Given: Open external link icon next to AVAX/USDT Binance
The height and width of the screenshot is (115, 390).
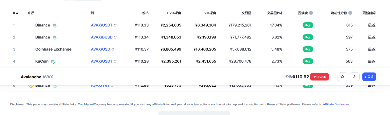Looking at the screenshot, I should [115, 25].
